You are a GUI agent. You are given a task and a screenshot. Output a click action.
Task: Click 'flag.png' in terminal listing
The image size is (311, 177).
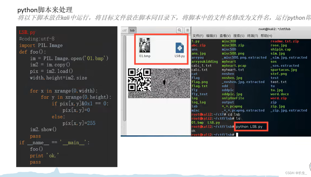click(x=199, y=82)
